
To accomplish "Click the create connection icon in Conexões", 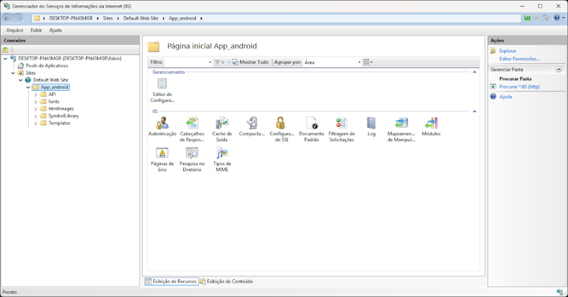I will tap(6, 50).
